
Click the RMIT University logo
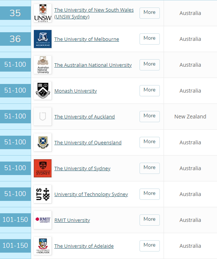(x=42, y=220)
